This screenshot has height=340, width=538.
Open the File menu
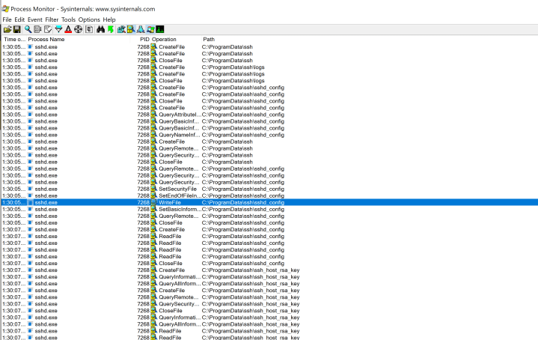tap(7, 19)
